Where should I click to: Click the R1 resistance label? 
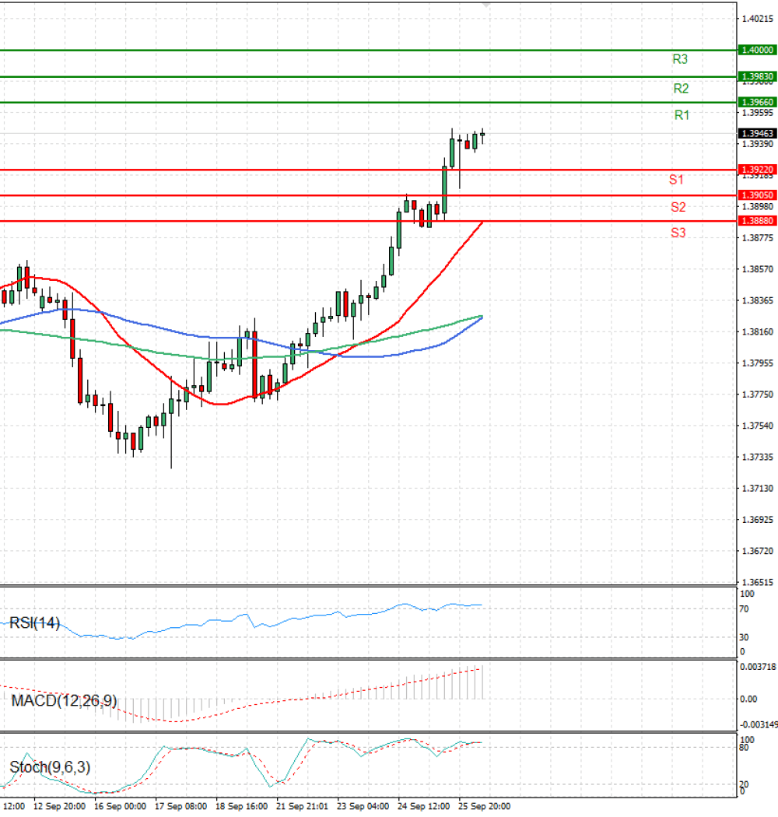click(682, 115)
